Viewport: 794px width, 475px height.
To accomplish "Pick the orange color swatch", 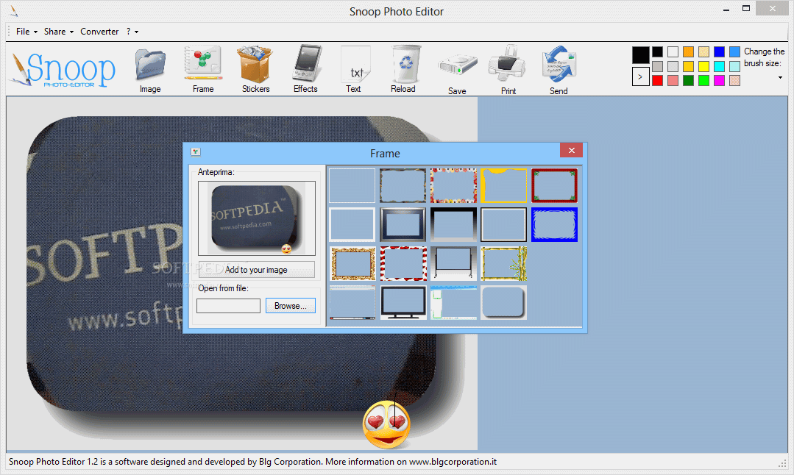I will tap(688, 51).
